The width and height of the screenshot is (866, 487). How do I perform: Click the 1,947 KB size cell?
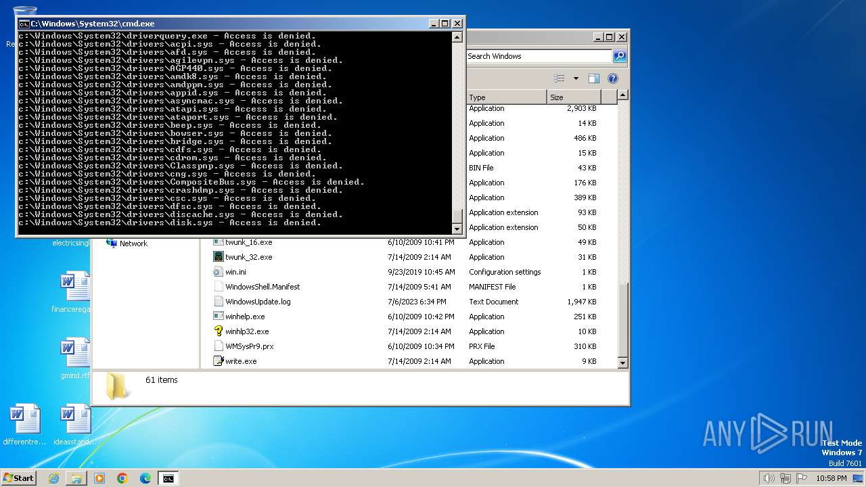click(582, 302)
